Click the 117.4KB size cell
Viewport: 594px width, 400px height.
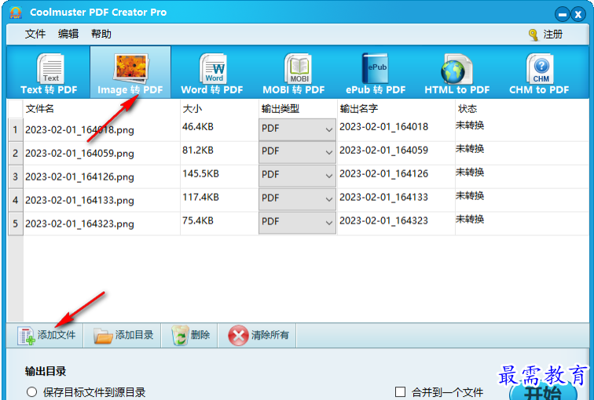(x=201, y=197)
